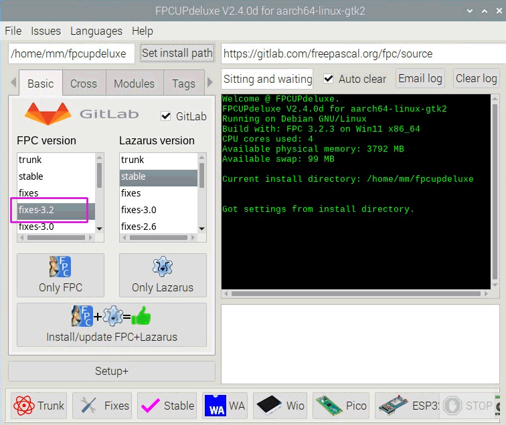506x425 pixels.
Task: Click the Fixes tools icon button
Action: pyautogui.click(x=102, y=406)
